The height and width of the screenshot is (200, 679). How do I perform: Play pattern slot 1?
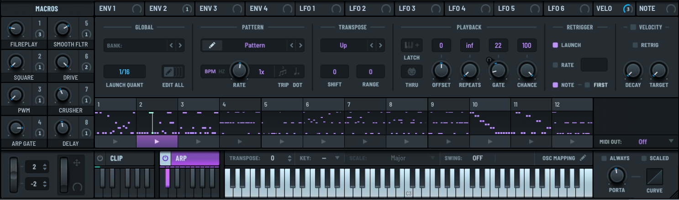click(x=116, y=141)
